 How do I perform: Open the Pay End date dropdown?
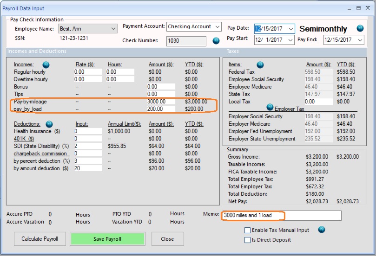click(x=360, y=40)
